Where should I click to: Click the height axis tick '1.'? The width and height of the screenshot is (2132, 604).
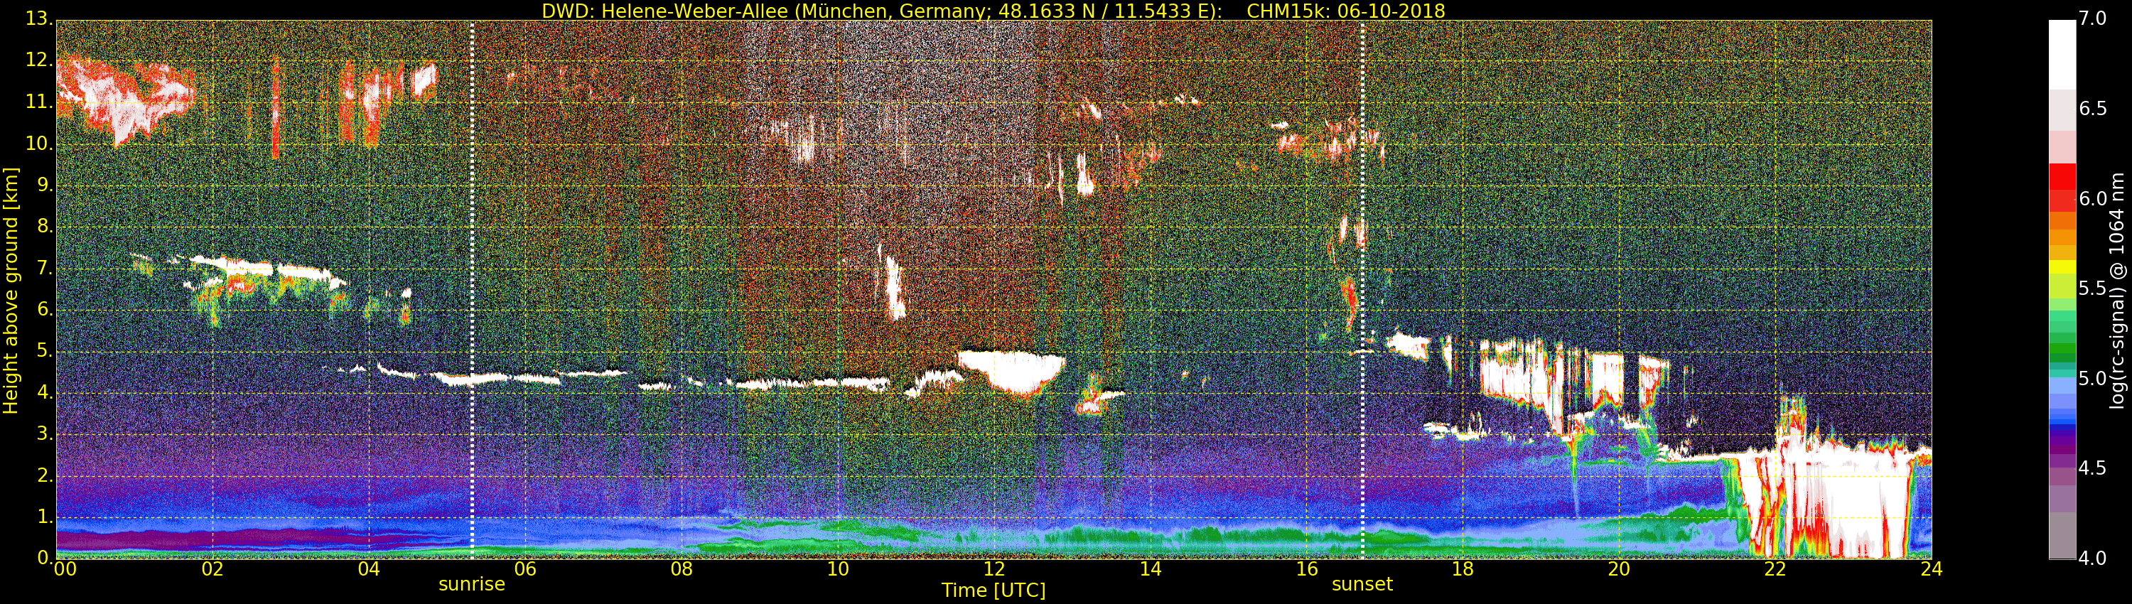pos(44,517)
